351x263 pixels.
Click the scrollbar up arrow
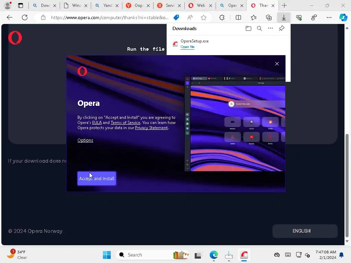[x=347, y=28]
